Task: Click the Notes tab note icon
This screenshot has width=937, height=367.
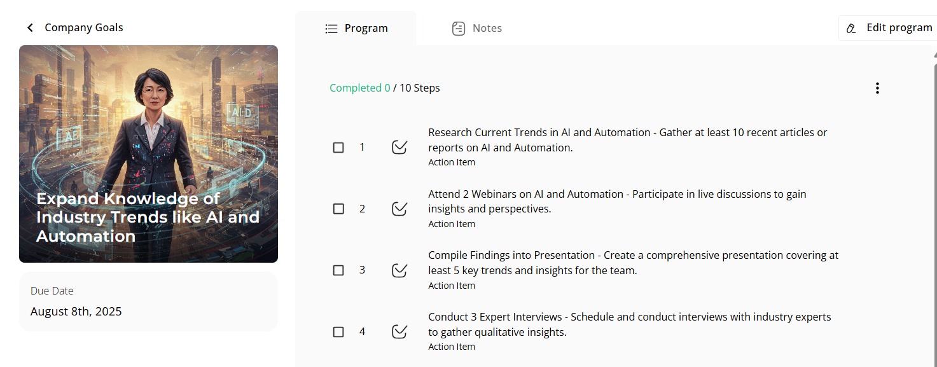Action: click(459, 29)
